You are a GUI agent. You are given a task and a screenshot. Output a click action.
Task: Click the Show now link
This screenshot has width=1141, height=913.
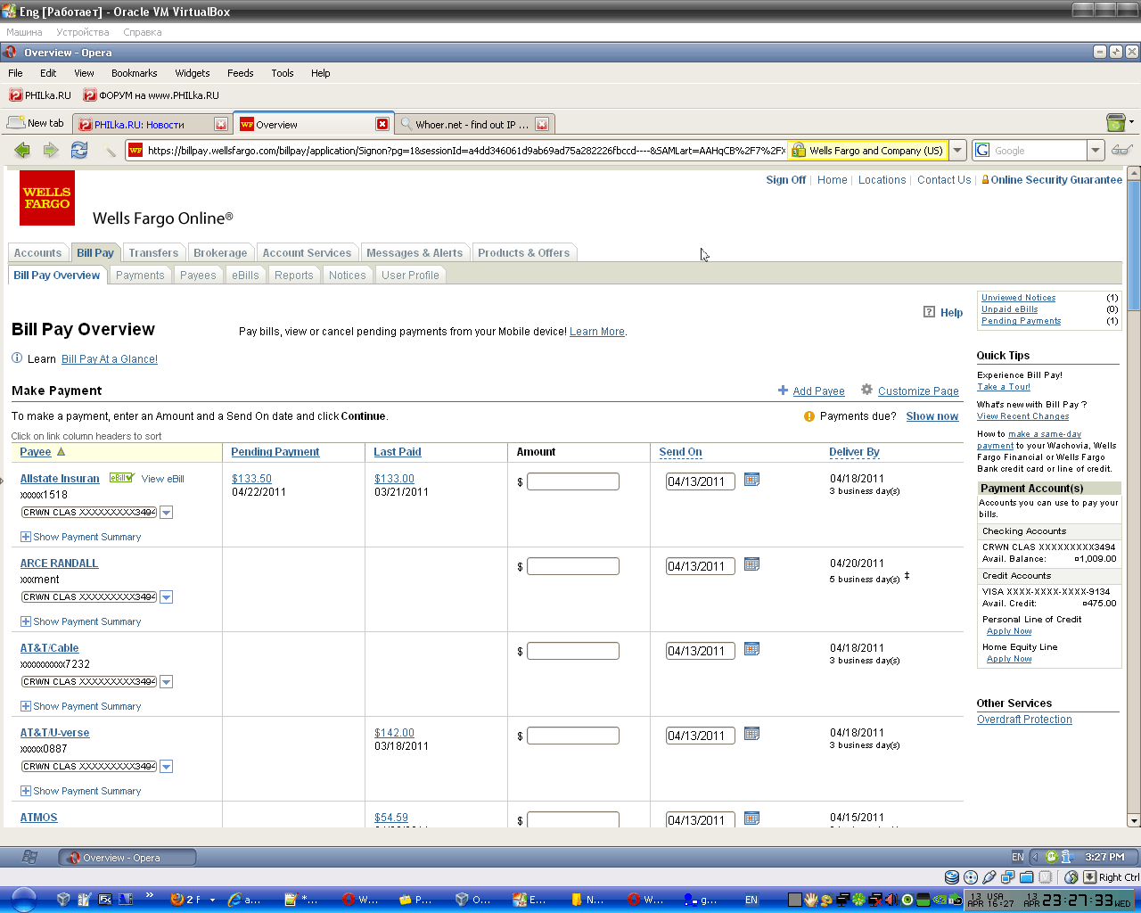click(932, 416)
